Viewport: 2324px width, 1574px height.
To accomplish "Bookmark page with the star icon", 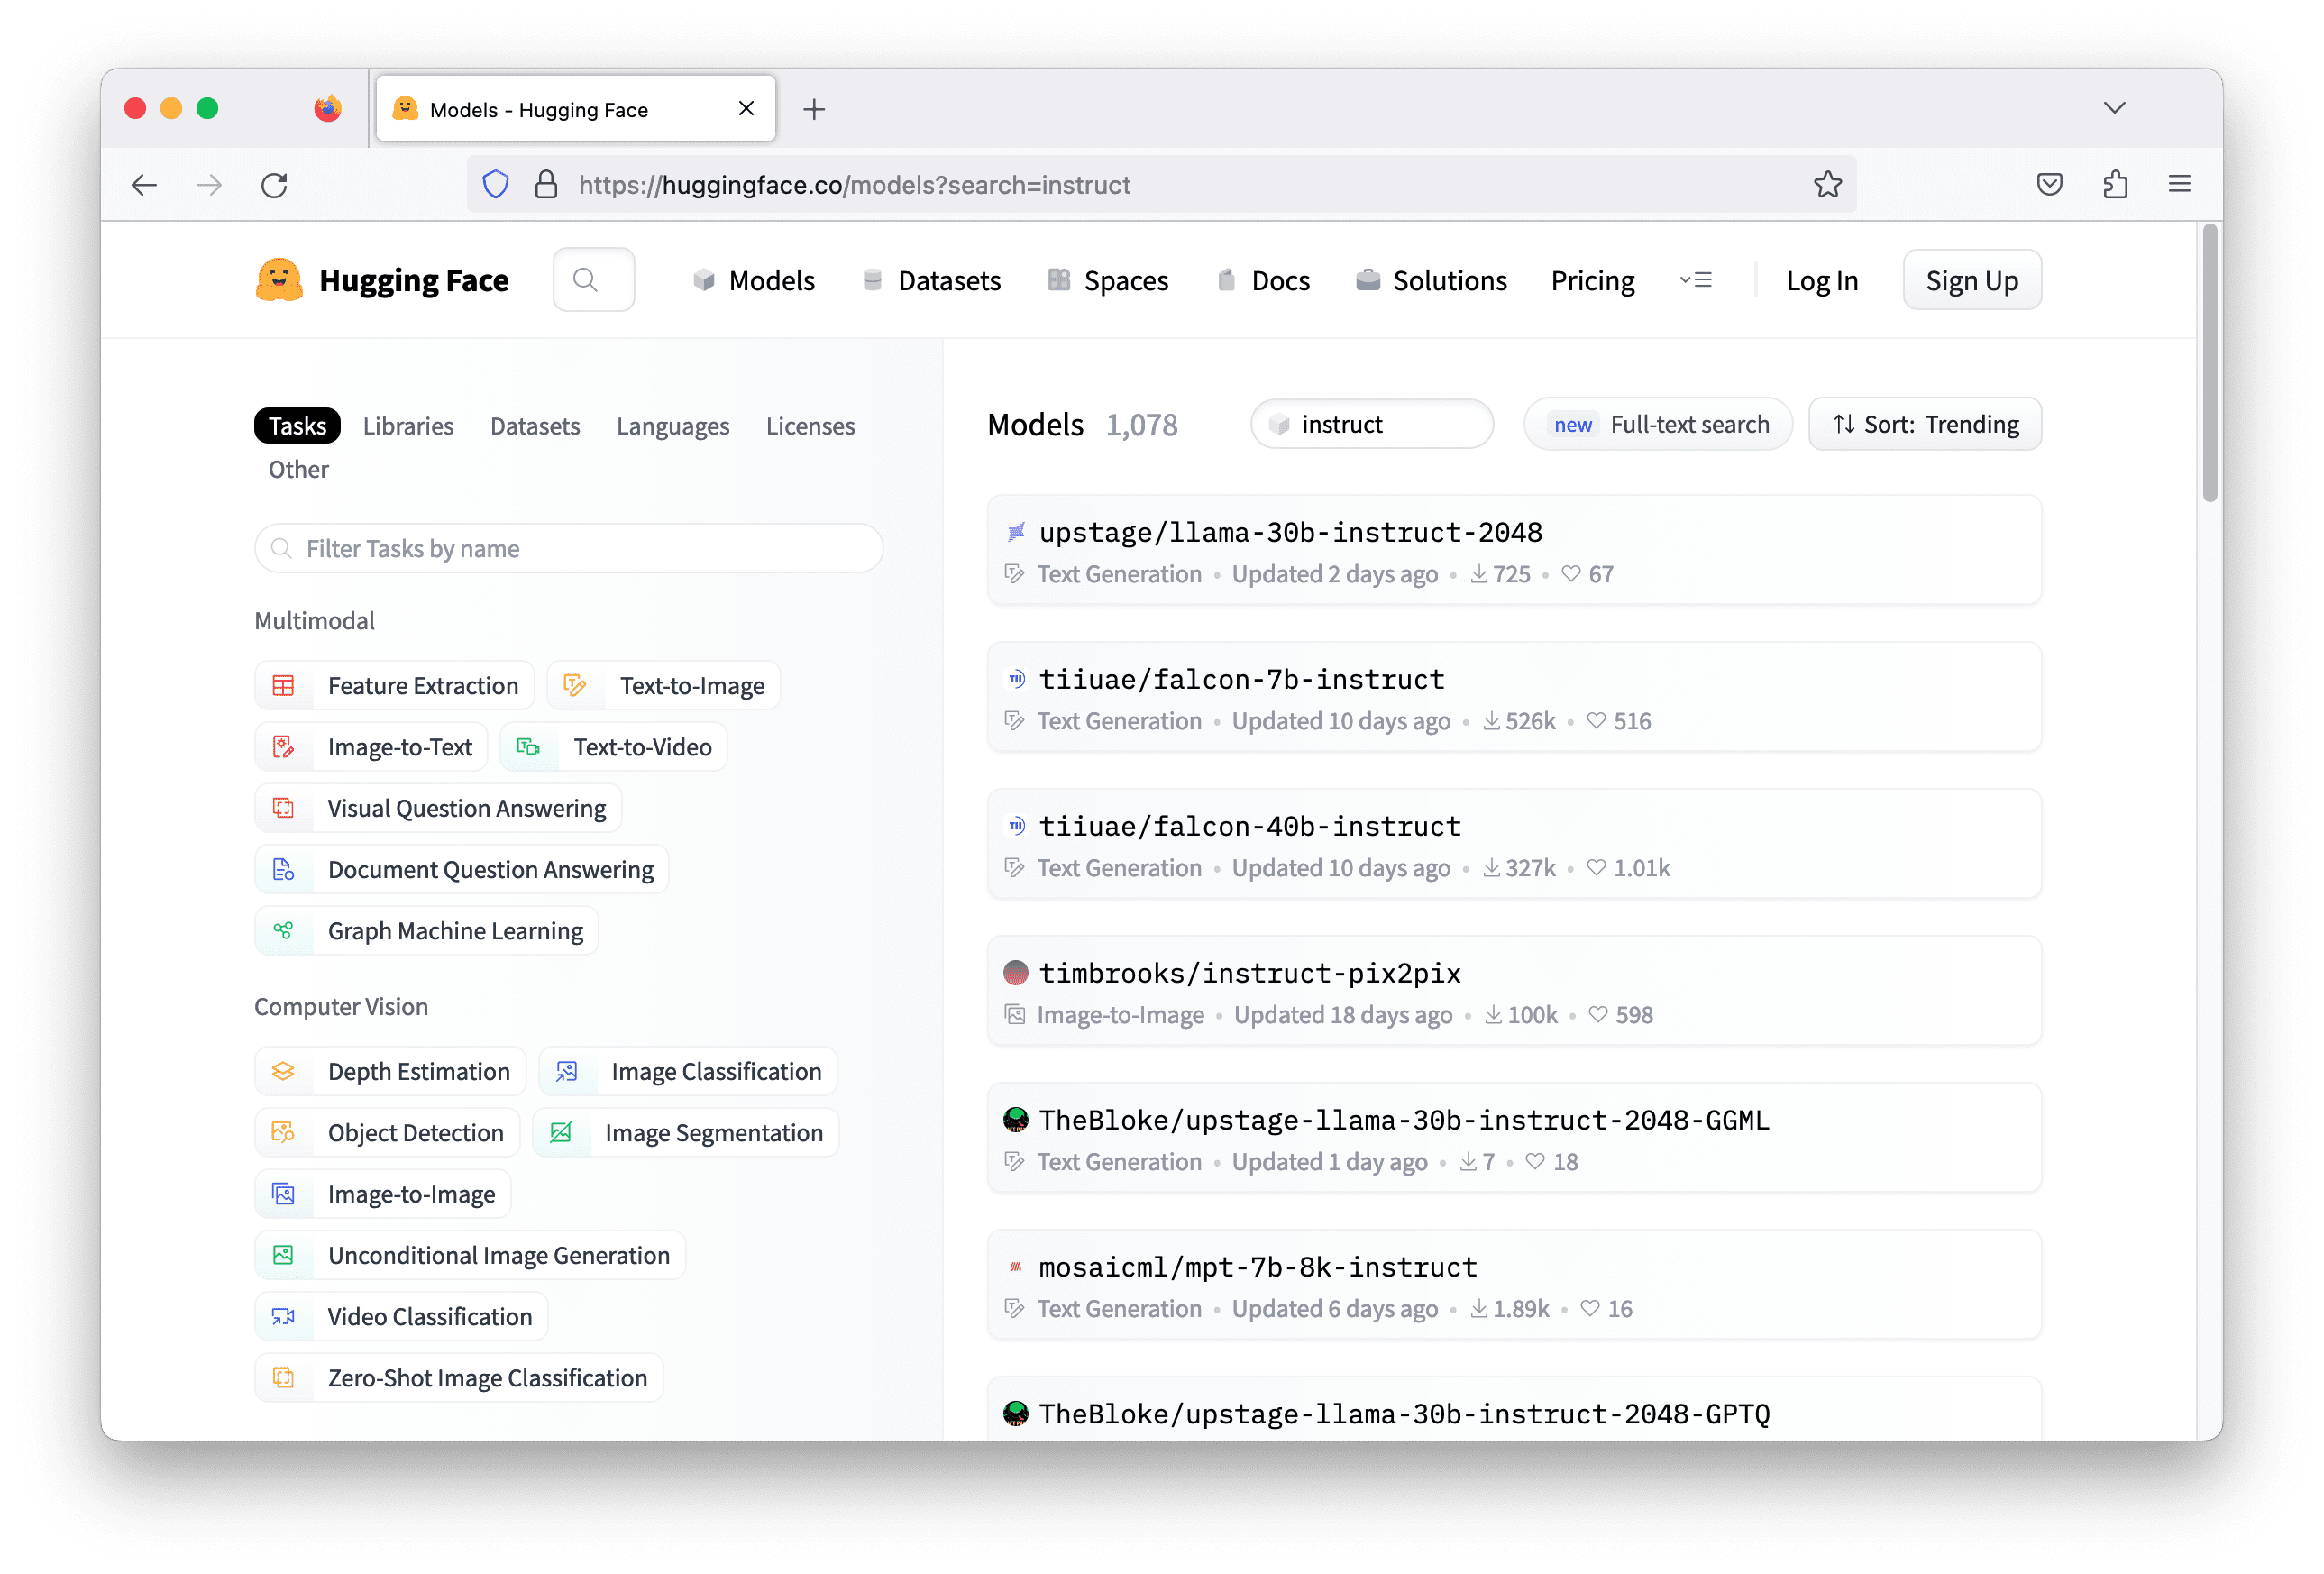I will pyautogui.click(x=1827, y=185).
